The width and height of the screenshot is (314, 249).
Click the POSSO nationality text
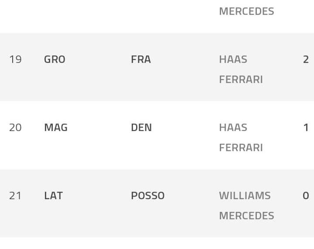tap(148, 196)
